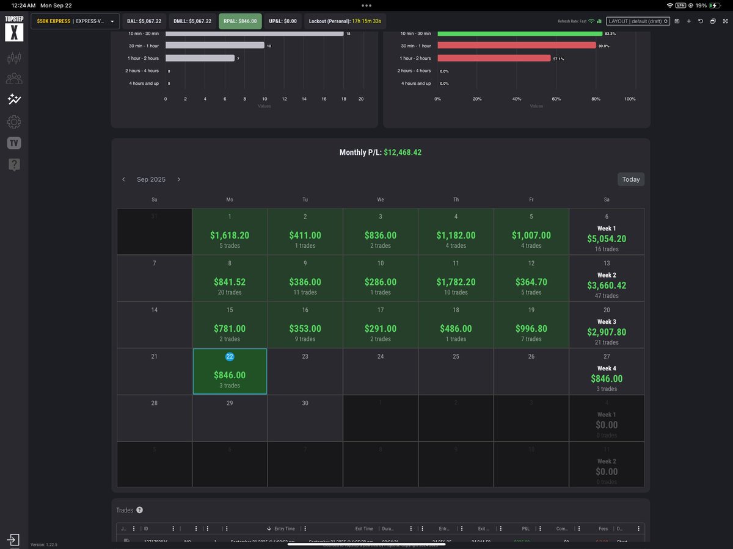Click the Exit Time column header
This screenshot has height=549, width=733.
[364, 529]
